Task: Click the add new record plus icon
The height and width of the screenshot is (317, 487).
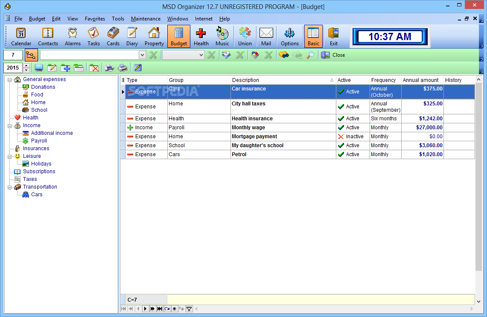Action: click(65, 68)
